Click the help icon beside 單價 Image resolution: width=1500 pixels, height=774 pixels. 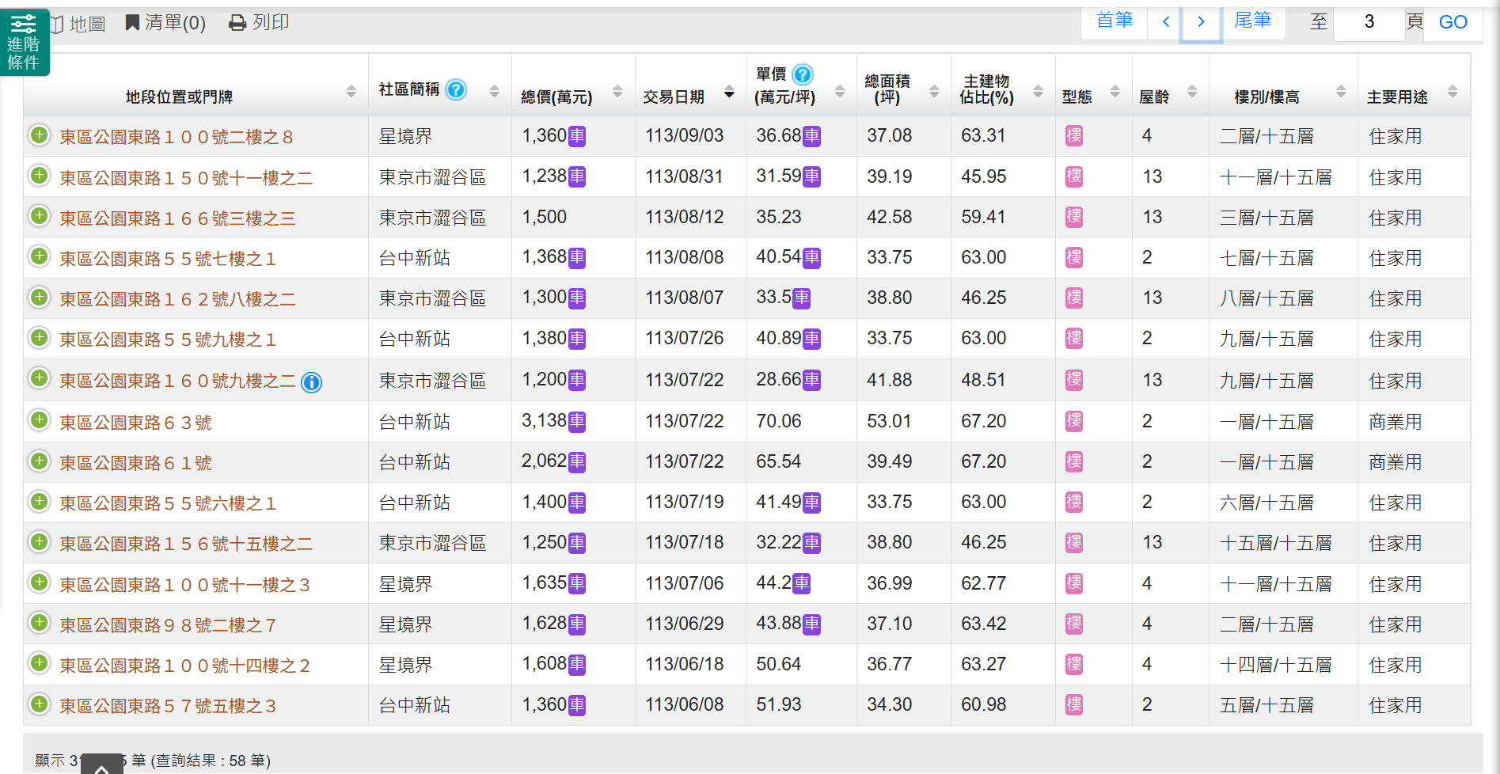click(803, 74)
